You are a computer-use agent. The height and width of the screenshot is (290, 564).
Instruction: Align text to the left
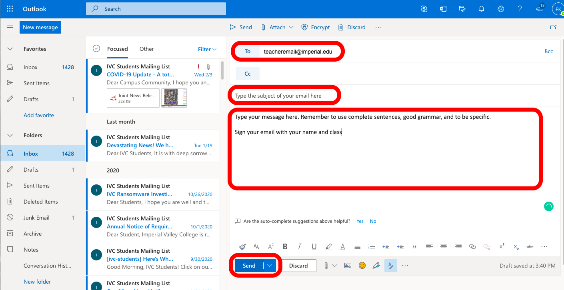click(x=429, y=247)
